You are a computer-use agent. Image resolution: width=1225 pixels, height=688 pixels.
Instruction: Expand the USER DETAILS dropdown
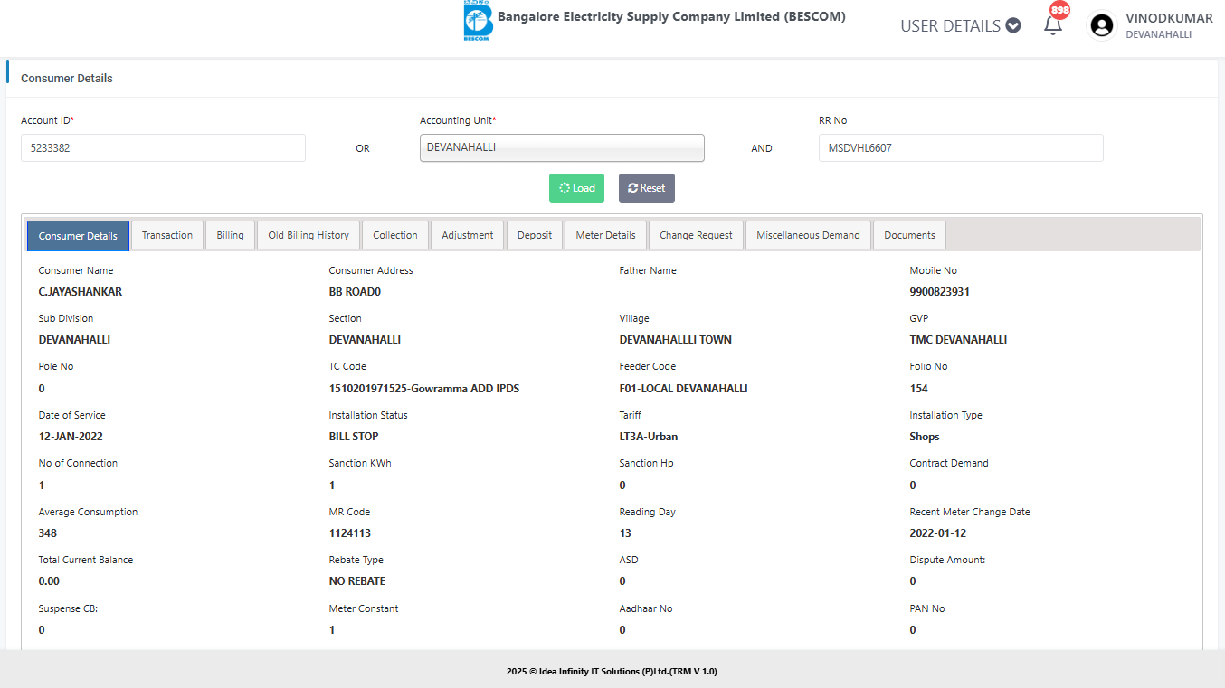961,26
